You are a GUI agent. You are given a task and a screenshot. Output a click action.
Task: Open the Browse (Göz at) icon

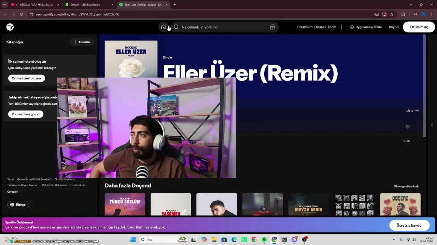click(x=272, y=27)
